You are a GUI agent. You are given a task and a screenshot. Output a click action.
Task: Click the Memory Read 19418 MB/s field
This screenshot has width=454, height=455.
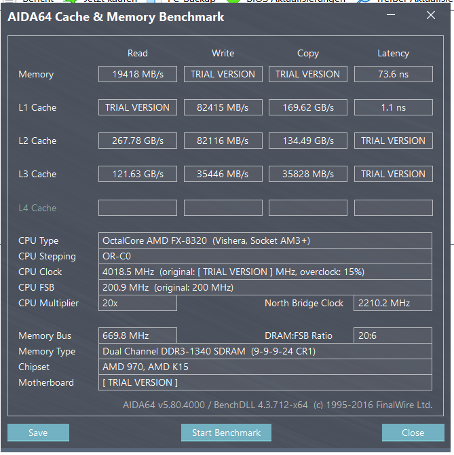[138, 74]
